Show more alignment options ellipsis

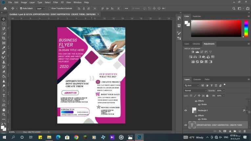pos(126,9)
